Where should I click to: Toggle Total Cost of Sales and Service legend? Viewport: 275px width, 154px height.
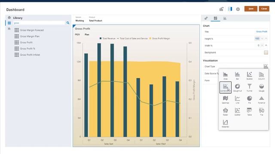pos(132,38)
